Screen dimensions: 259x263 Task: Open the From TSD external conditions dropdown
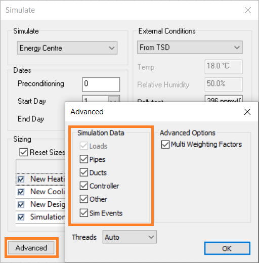click(190, 48)
